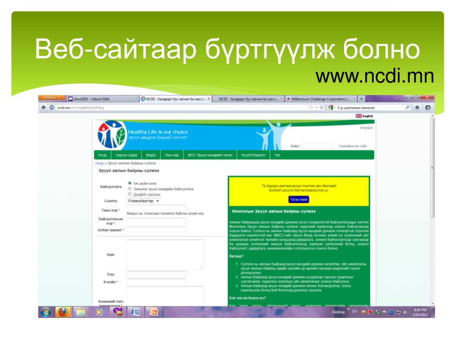Open the bookmarks menu toolbar icon
Screen dimensions: 455x341
click(x=428, y=107)
